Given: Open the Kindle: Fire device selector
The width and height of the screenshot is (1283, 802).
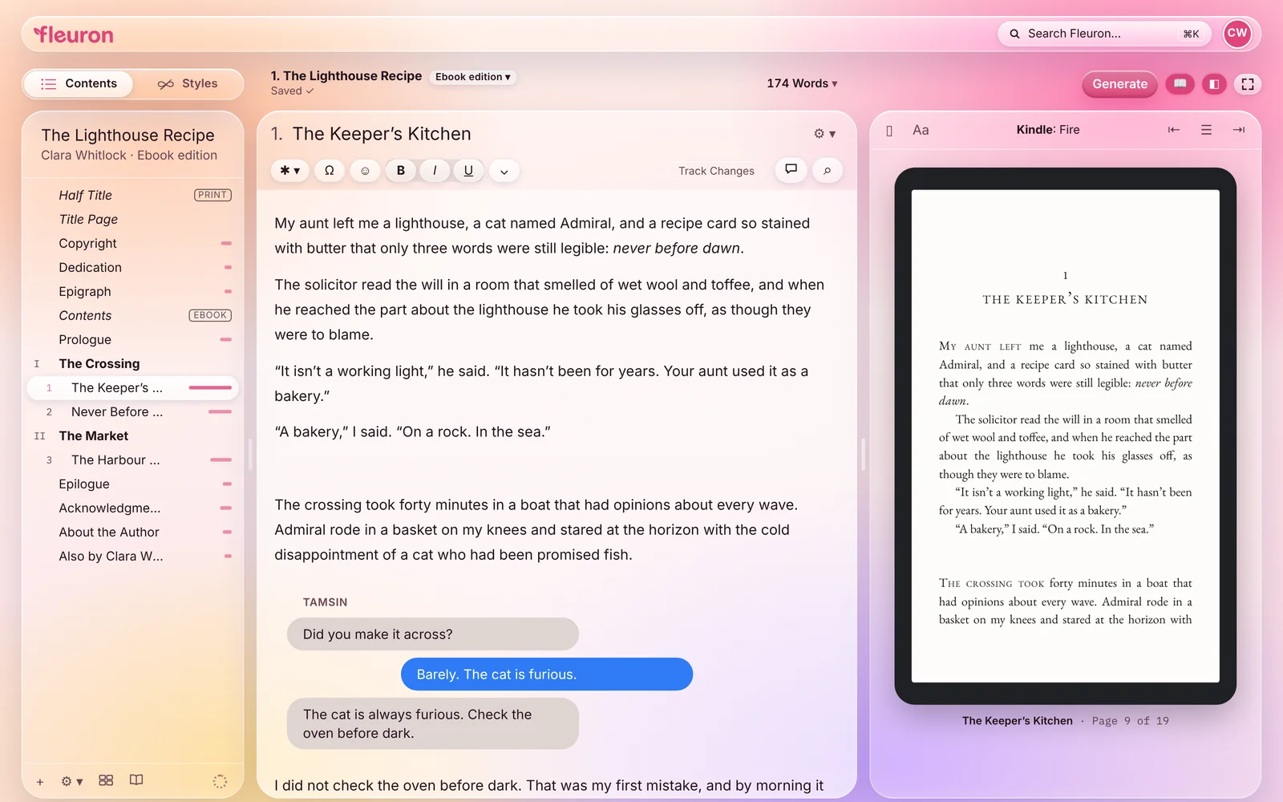Looking at the screenshot, I should [x=1048, y=130].
